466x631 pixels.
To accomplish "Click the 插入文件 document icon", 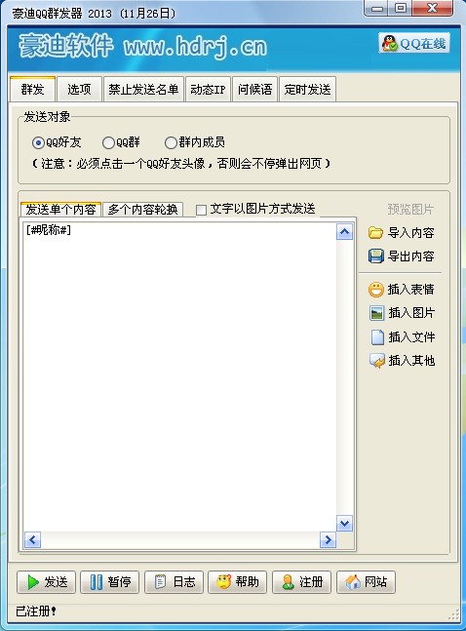I will pyautogui.click(x=377, y=336).
